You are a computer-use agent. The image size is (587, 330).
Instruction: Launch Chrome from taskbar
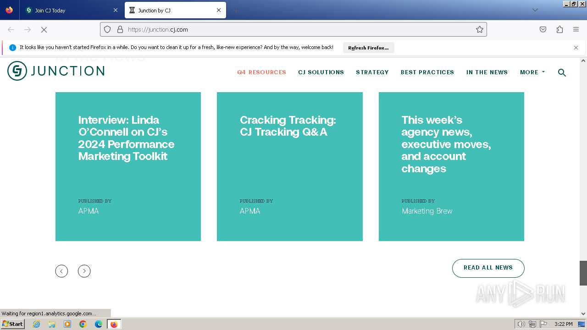pyautogui.click(x=83, y=324)
